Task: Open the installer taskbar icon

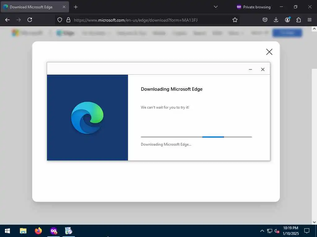Action: pos(68,231)
